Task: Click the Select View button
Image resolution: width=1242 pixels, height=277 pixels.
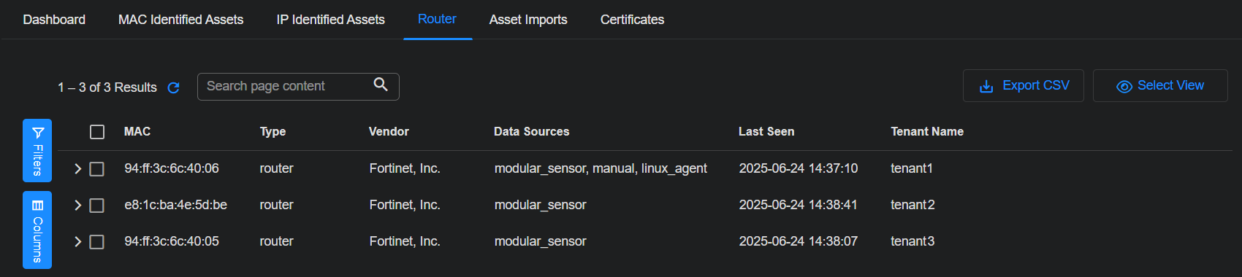Action: pos(1160,86)
